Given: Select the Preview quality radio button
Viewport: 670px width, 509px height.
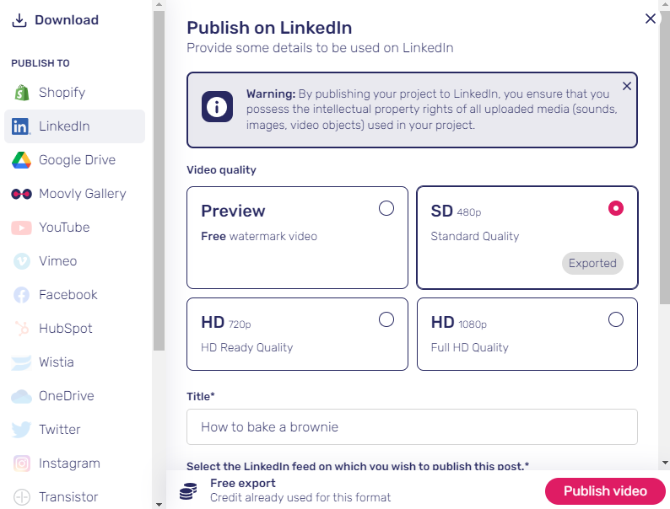Looking at the screenshot, I should [386, 209].
